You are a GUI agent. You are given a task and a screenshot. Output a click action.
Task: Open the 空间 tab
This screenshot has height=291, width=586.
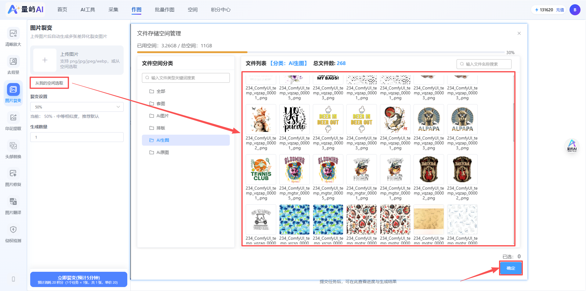(x=193, y=10)
